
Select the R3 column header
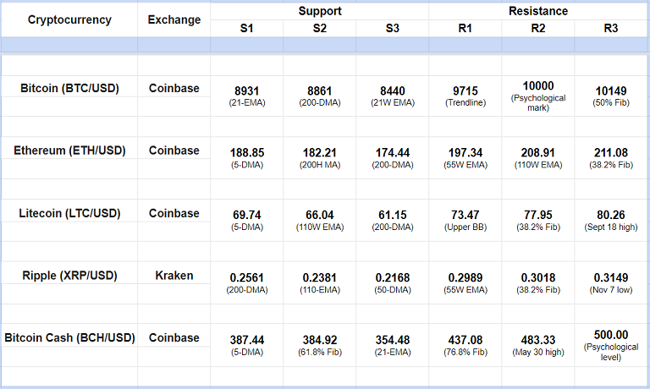pos(611,29)
